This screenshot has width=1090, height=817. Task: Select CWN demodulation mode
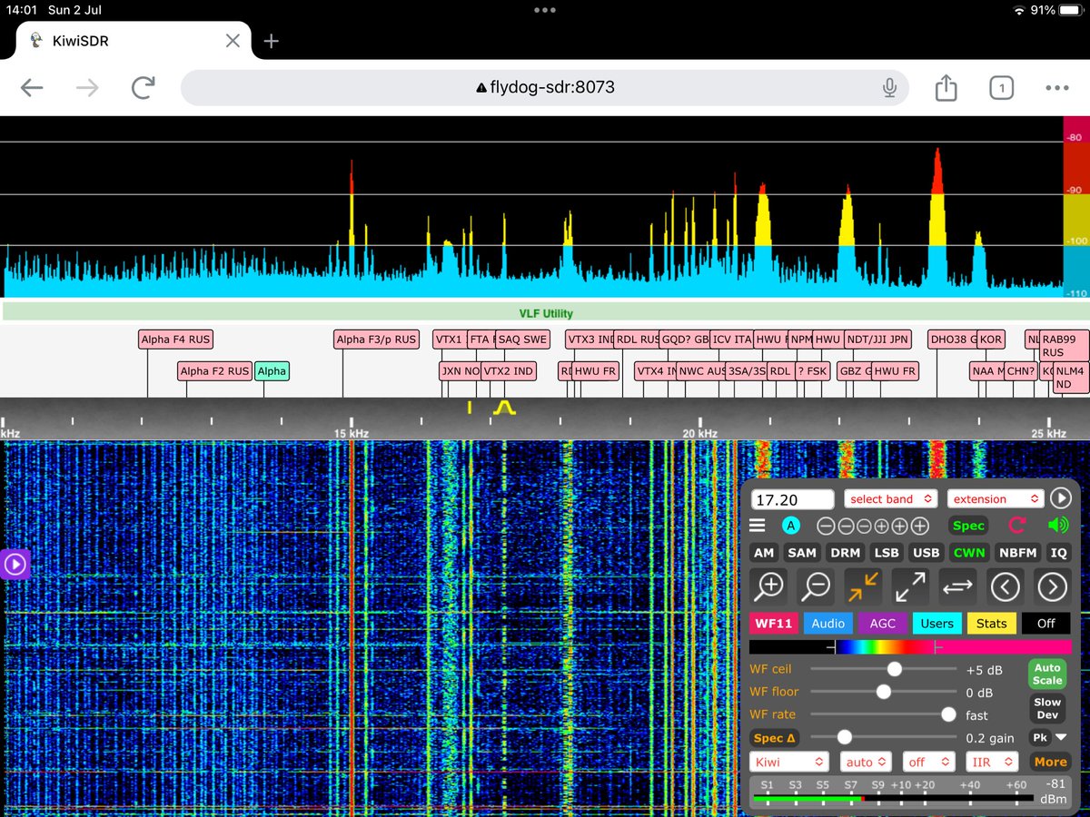click(968, 552)
